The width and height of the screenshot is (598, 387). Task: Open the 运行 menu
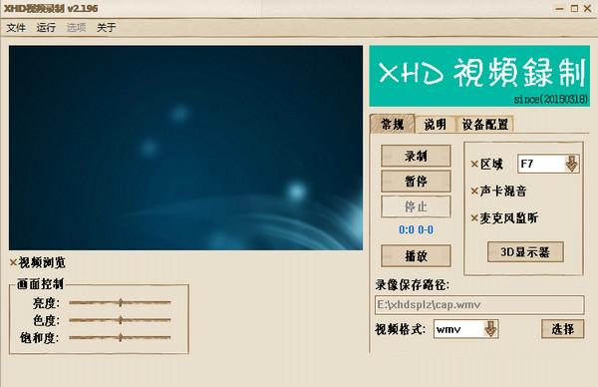pos(46,28)
